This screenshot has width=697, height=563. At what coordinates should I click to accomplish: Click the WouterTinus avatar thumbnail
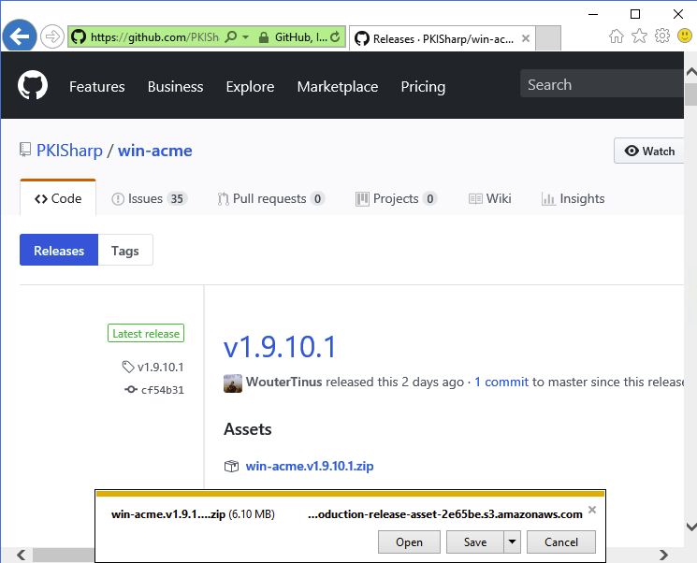[233, 383]
